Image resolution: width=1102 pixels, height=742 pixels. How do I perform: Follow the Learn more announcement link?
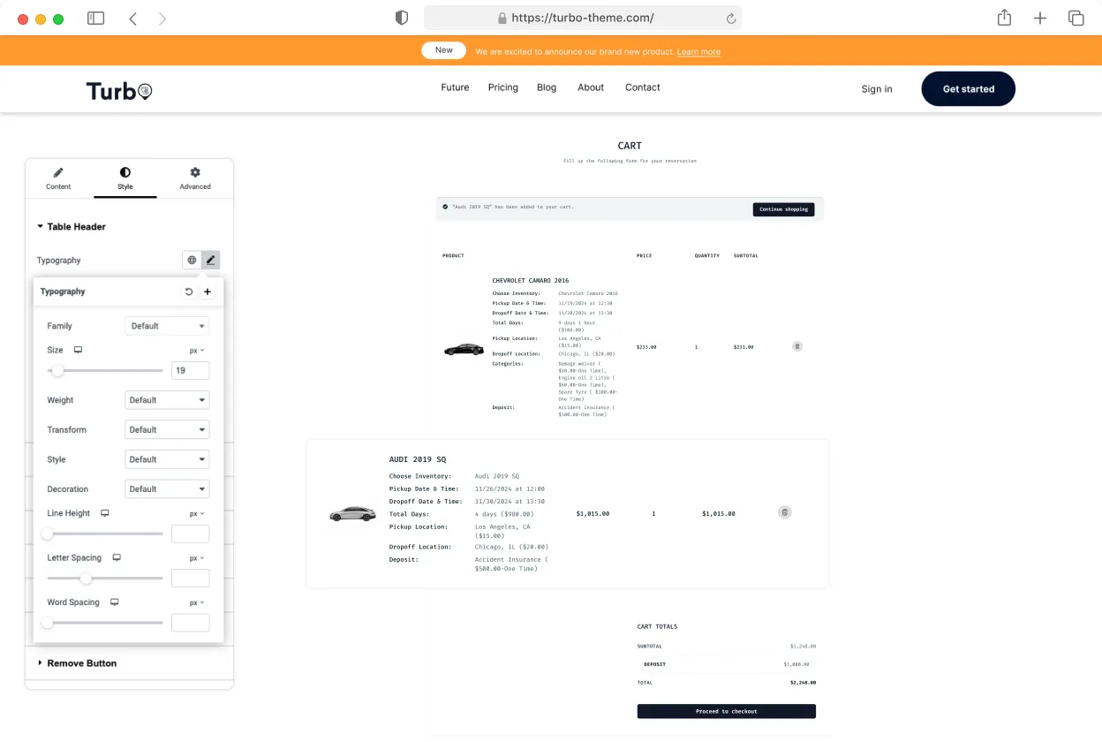coord(698,52)
